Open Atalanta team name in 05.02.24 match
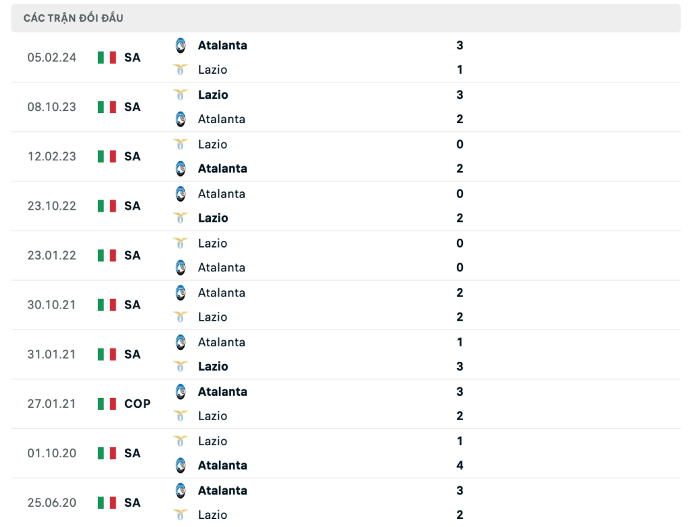This screenshot has width=692, height=527. (222, 45)
